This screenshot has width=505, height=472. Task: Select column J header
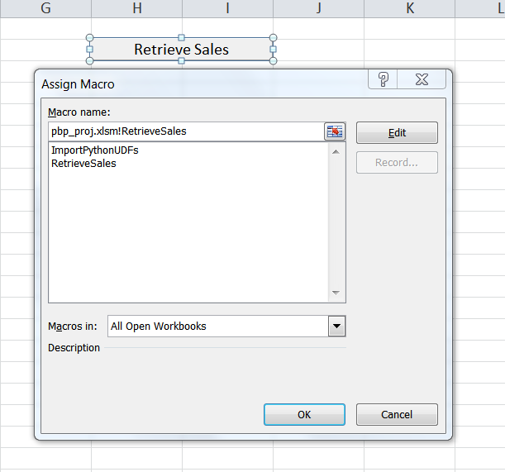click(x=318, y=8)
